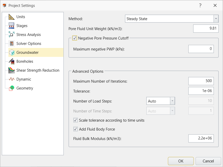Viewport: 223px width, 167px height.
Task: Click the Number of Load Steps label
Action: [x=93, y=101]
